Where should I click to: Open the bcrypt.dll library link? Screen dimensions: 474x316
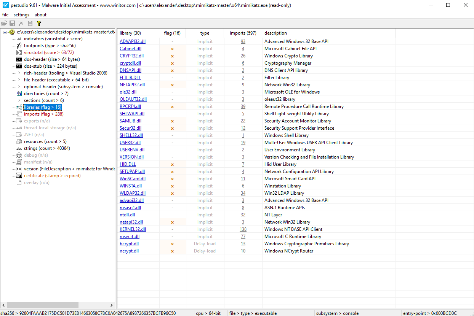tap(129, 244)
